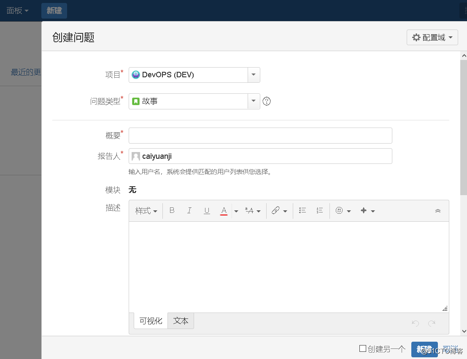The width and height of the screenshot is (467, 359).
Task: Check the 创建另一个 create another checkbox
Action: click(363, 348)
